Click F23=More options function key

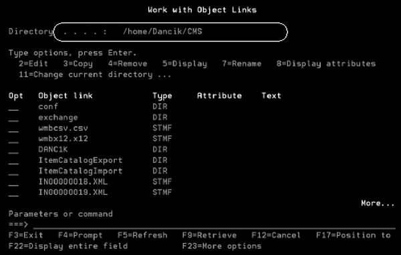pos(222,246)
